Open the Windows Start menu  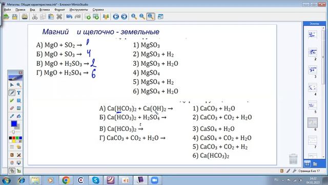[6, 180]
